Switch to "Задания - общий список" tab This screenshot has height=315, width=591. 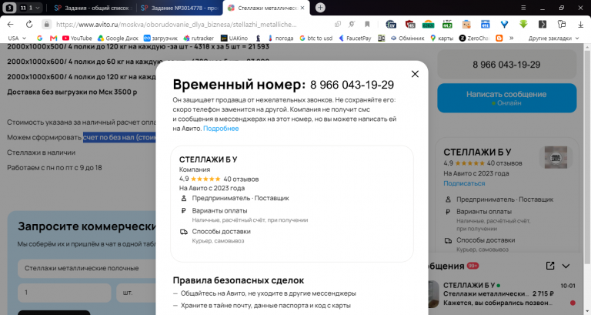92,8
